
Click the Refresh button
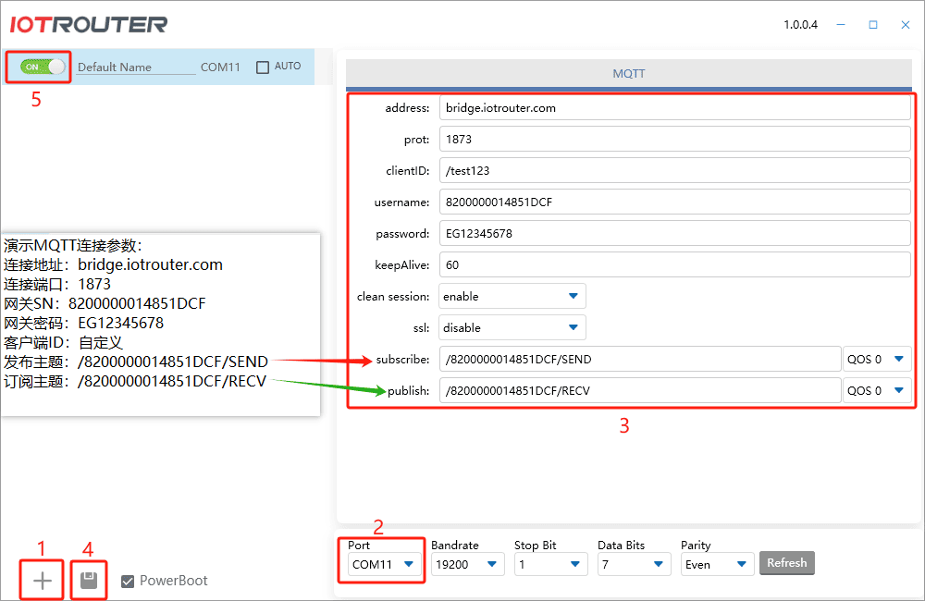(786, 563)
